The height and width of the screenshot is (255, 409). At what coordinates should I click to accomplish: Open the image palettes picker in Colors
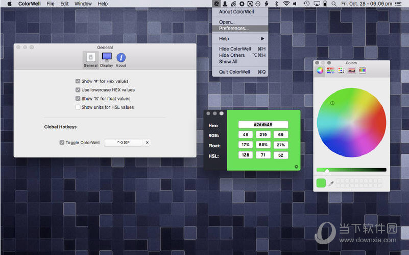click(x=352, y=70)
